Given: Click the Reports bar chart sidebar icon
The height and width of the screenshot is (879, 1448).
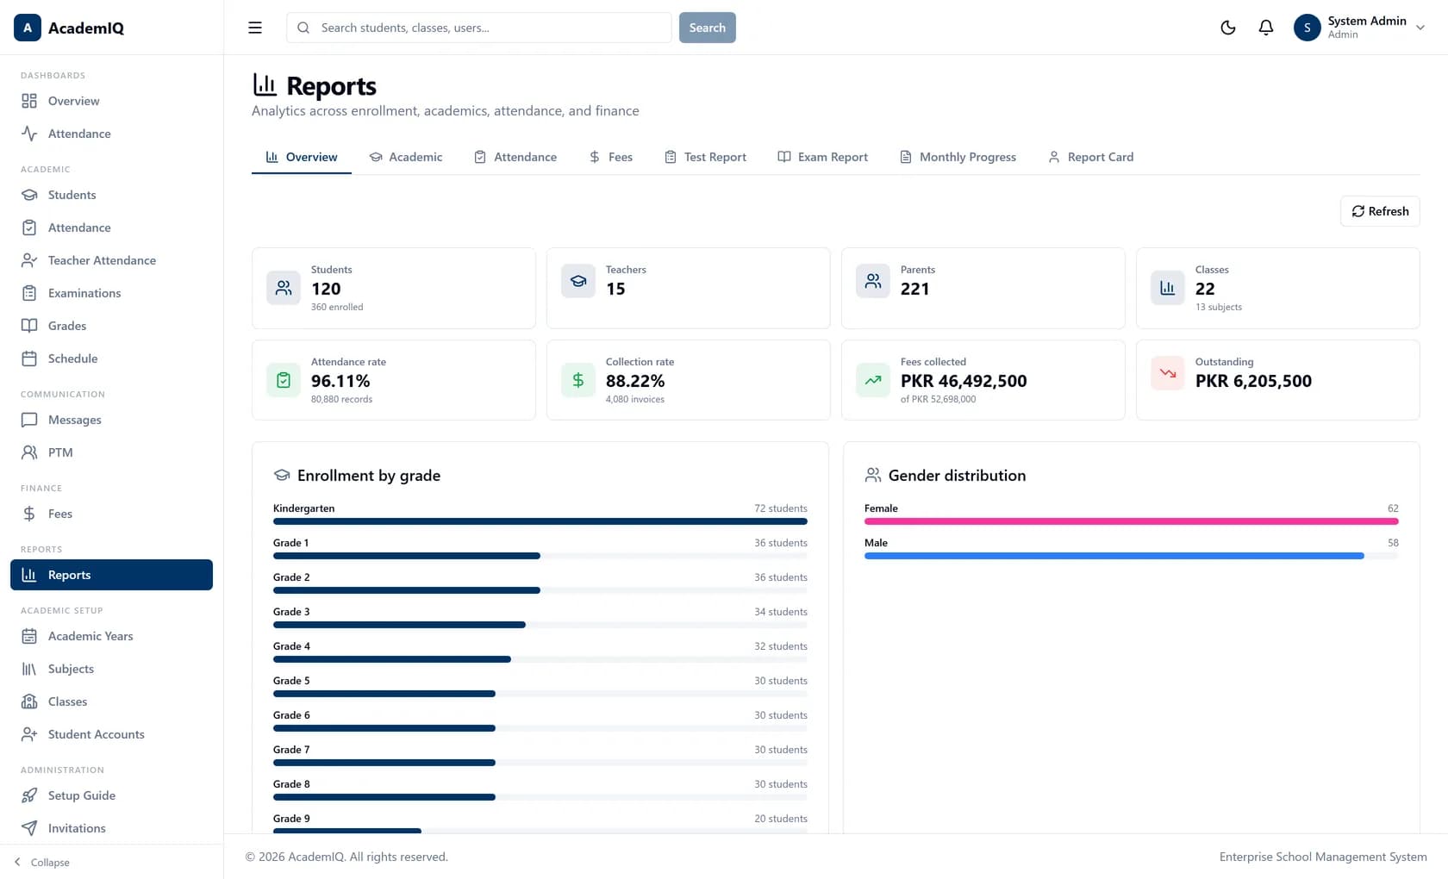Looking at the screenshot, I should click(29, 575).
